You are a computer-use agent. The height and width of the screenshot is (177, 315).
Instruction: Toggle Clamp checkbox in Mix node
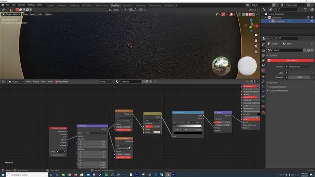tap(146, 123)
